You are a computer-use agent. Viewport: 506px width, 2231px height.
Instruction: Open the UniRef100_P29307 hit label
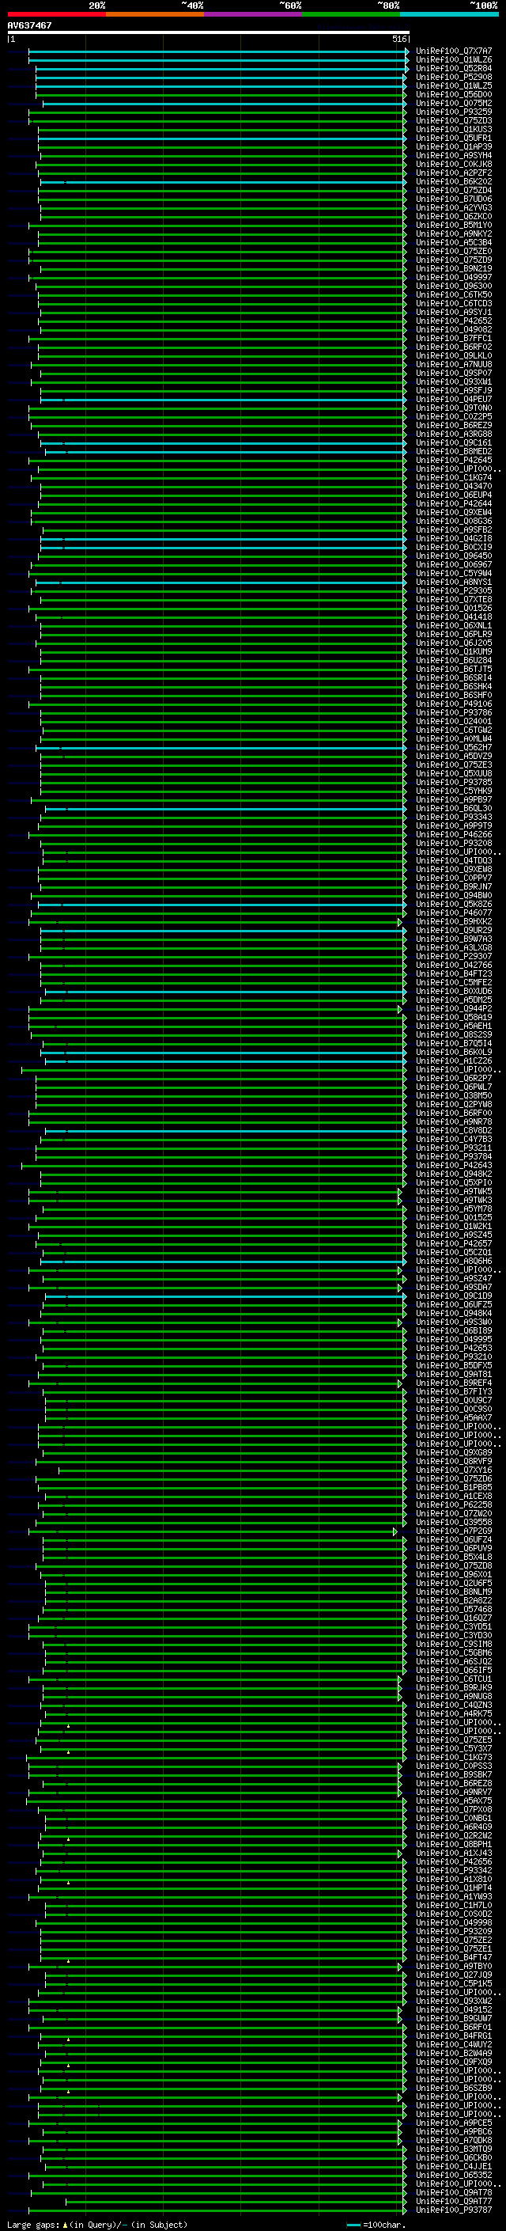click(x=454, y=956)
